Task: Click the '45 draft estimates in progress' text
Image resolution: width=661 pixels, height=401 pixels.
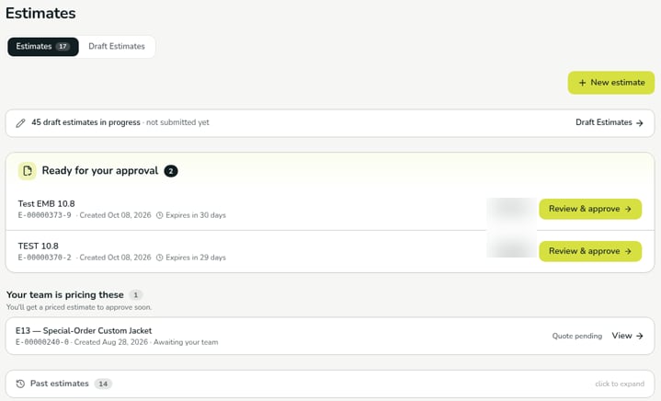Action: point(85,122)
